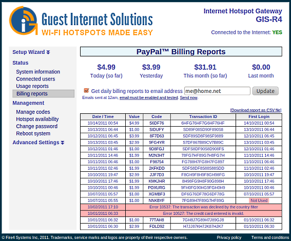The width and height of the screenshot is (291, 241).
Task: Open the Privacy policy link
Action: click(x=229, y=237)
